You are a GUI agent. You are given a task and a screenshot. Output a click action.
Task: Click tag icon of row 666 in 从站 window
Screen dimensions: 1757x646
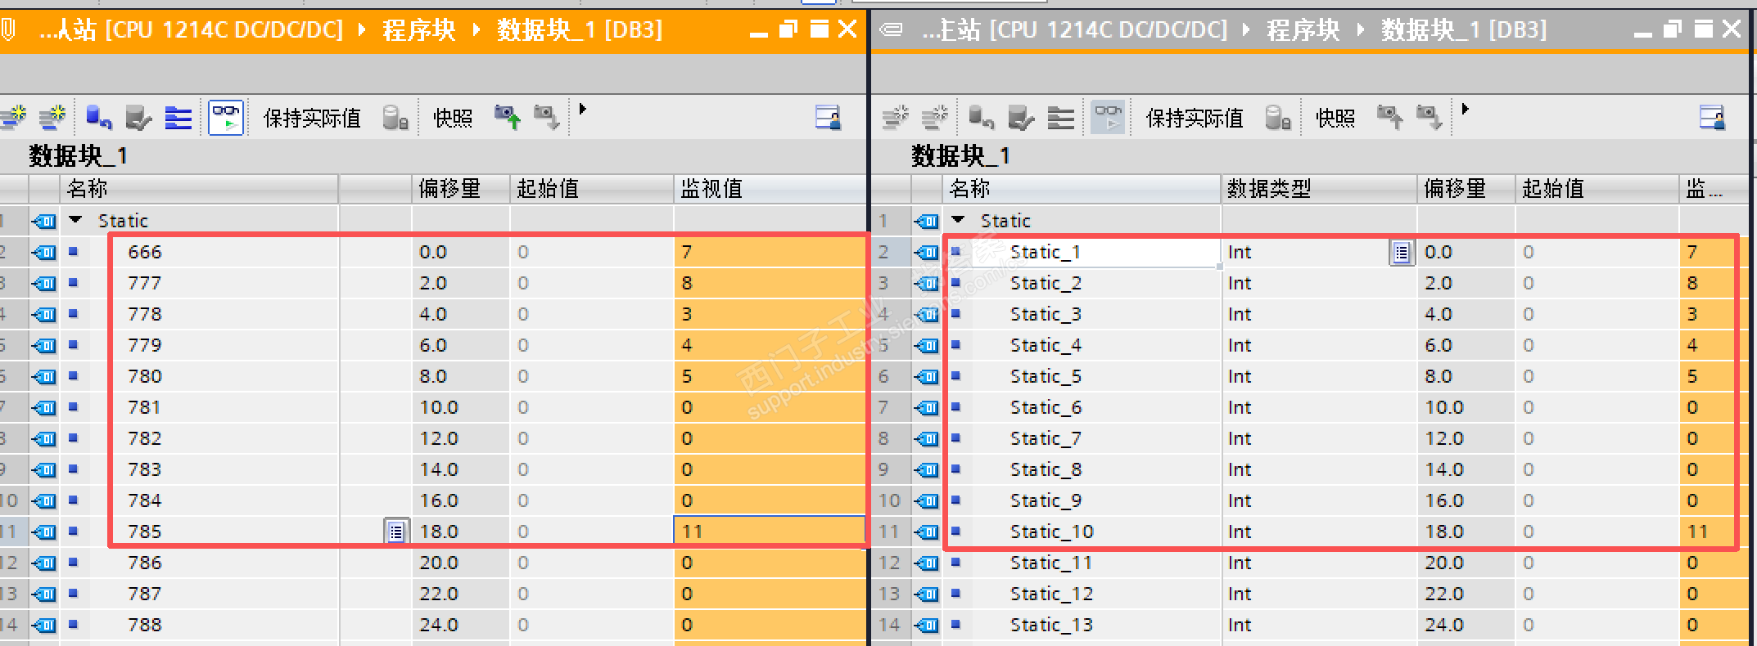44,252
